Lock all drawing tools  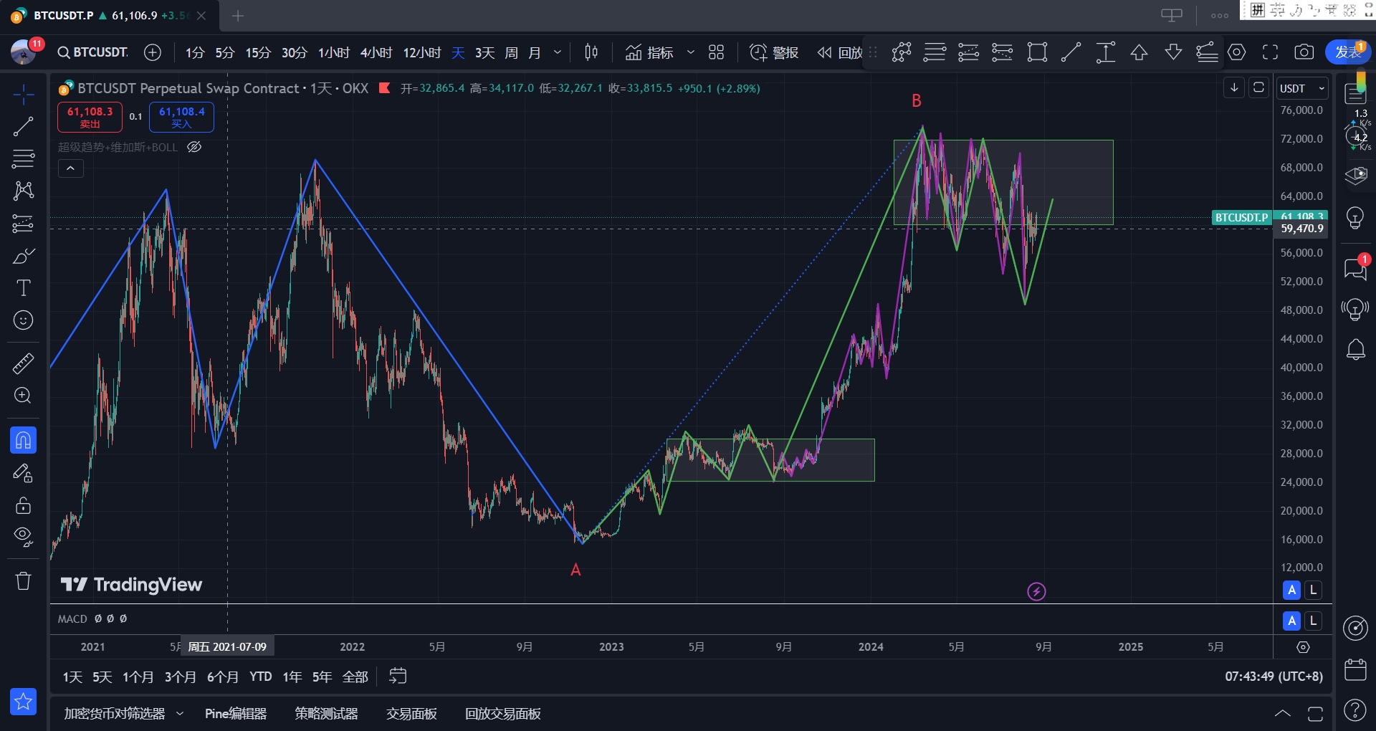pyautogui.click(x=23, y=505)
